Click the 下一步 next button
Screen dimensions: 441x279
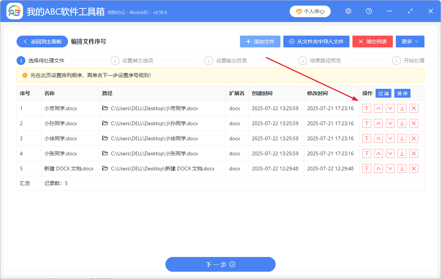(220, 264)
